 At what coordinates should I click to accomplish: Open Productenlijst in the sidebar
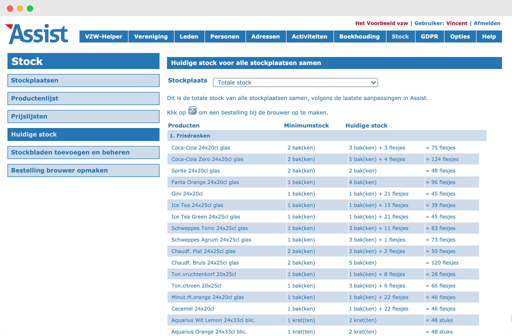(x=83, y=98)
